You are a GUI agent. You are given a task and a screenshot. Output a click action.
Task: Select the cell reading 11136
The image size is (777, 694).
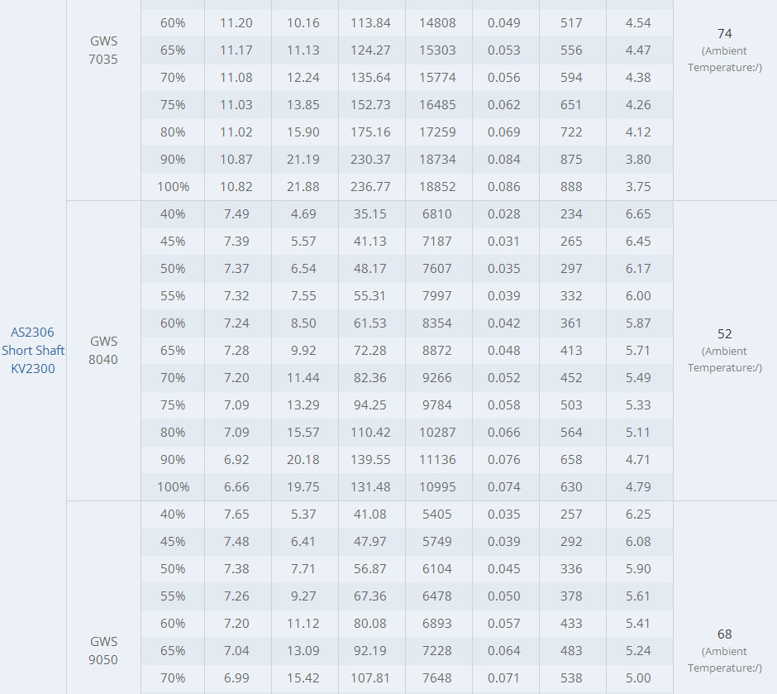coord(437,460)
